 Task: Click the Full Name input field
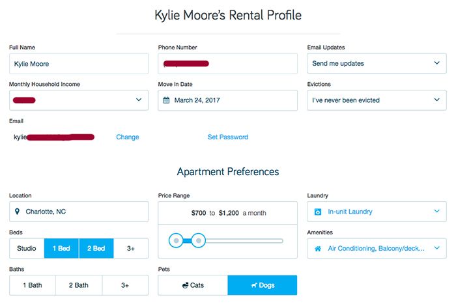79,64
